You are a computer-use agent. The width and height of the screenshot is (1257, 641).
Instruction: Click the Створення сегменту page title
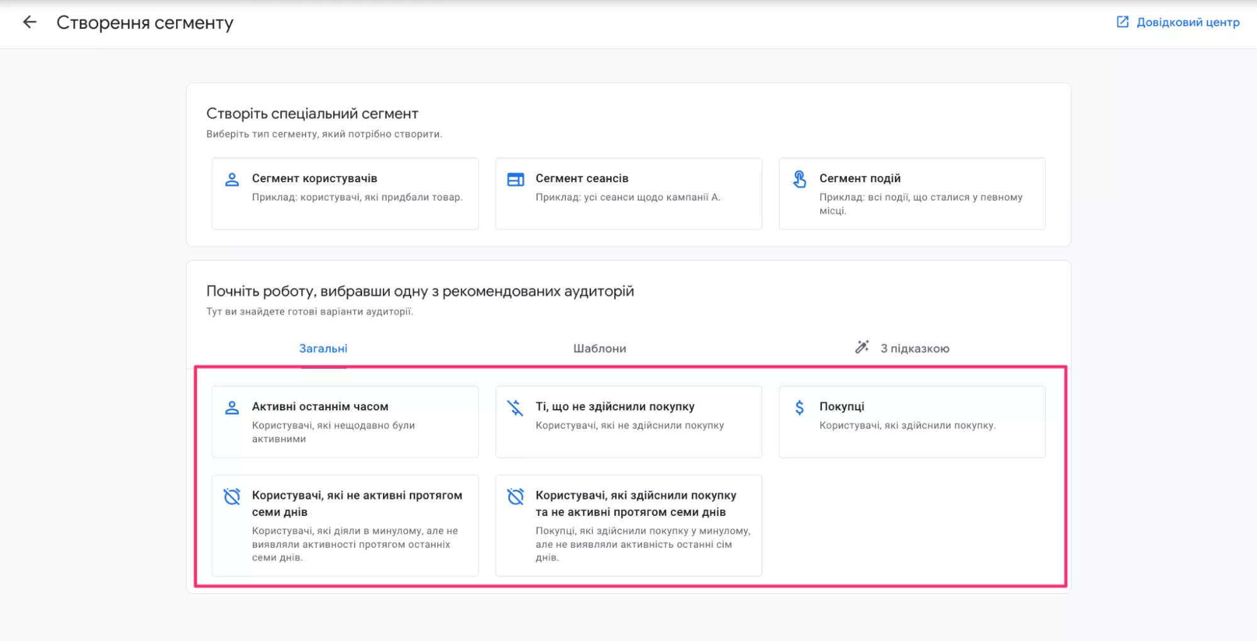[x=145, y=23]
